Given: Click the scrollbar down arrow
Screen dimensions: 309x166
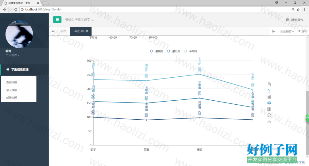Looking at the screenshot, I should tap(307, 156).
